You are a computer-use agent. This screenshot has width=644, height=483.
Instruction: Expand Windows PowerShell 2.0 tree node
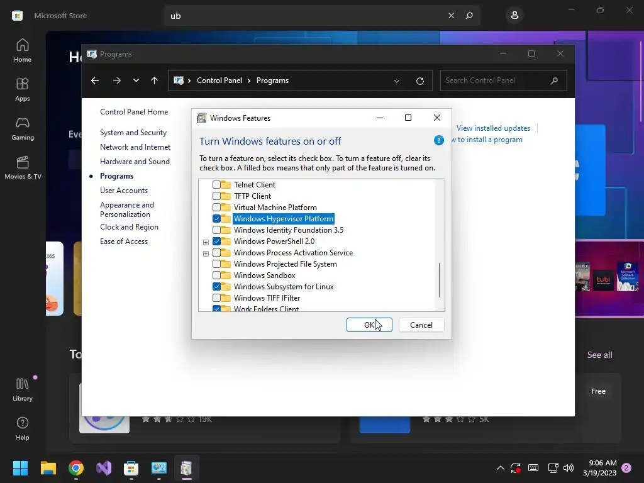click(206, 242)
